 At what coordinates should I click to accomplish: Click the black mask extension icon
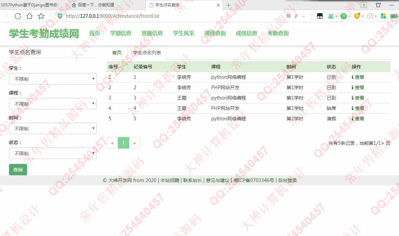pos(320,16)
